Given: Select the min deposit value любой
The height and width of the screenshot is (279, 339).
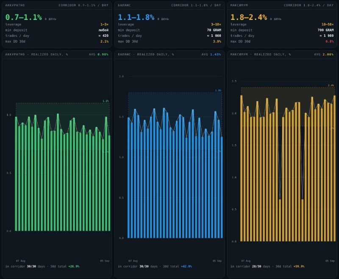Looking at the screenshot, I should point(103,30).
